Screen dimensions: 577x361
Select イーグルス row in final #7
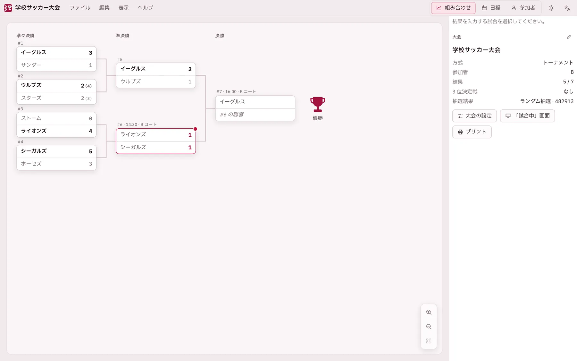point(255,102)
